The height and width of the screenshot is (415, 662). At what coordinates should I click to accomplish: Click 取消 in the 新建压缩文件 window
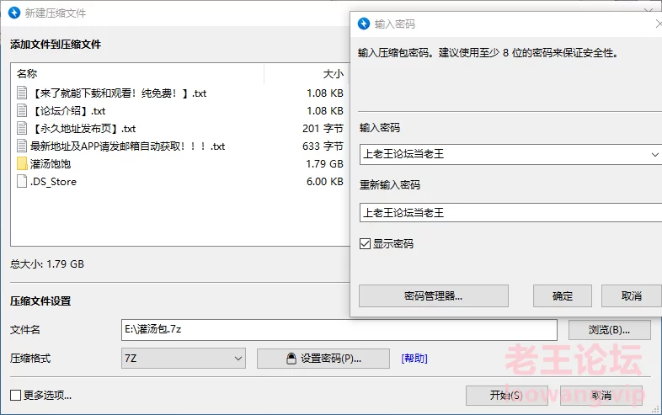pyautogui.click(x=601, y=396)
